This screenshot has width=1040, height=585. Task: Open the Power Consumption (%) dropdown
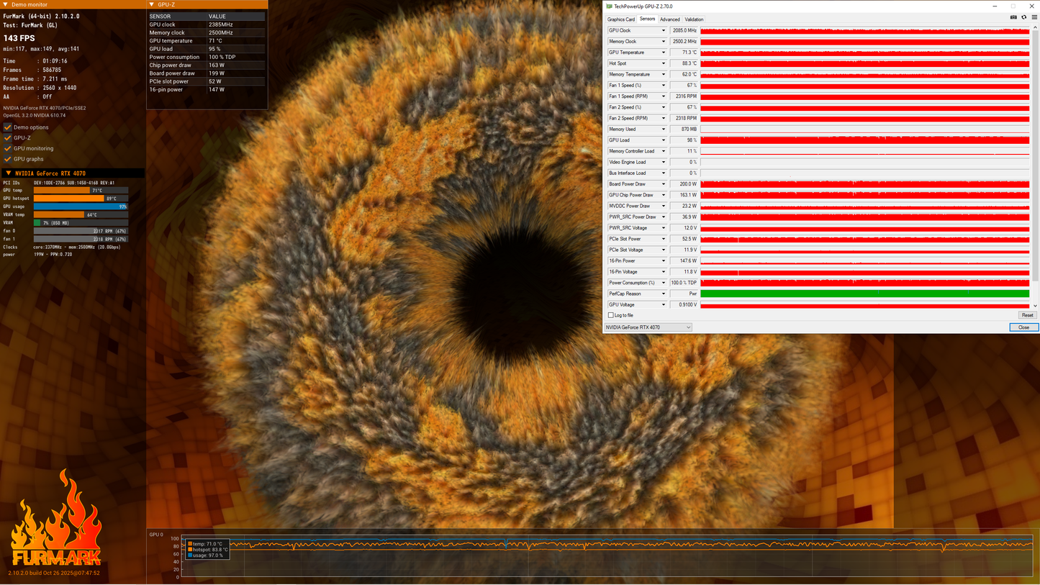click(664, 283)
